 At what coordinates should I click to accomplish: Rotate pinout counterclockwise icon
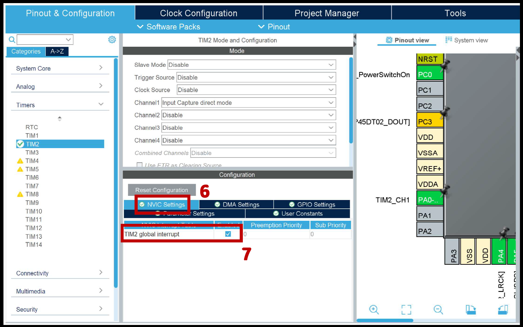(x=503, y=309)
